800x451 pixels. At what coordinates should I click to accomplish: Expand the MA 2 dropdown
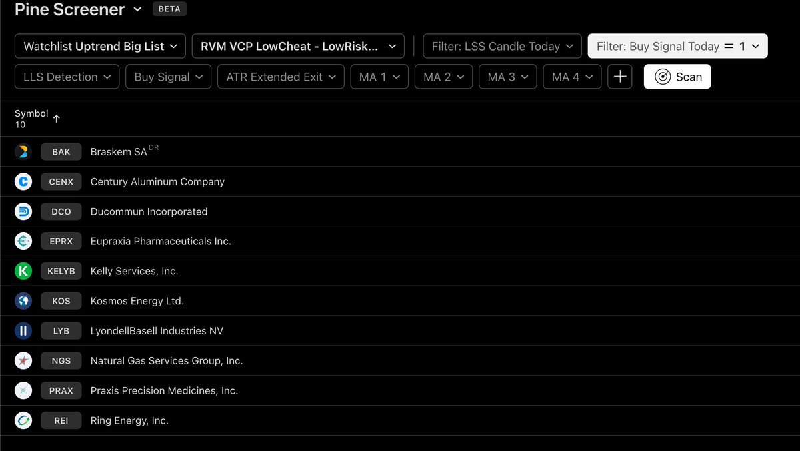(x=444, y=77)
